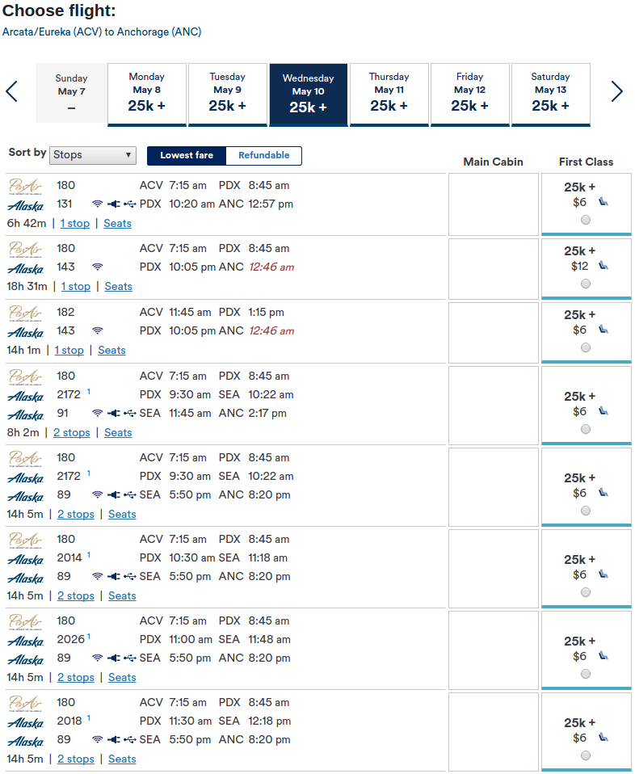Screen dimensions: 635x774
Task: Open Seats link for the 14h 1m flight
Action: click(x=112, y=350)
